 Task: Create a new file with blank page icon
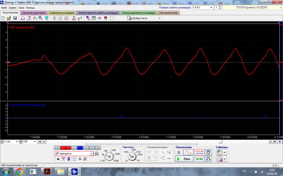(3, 18)
